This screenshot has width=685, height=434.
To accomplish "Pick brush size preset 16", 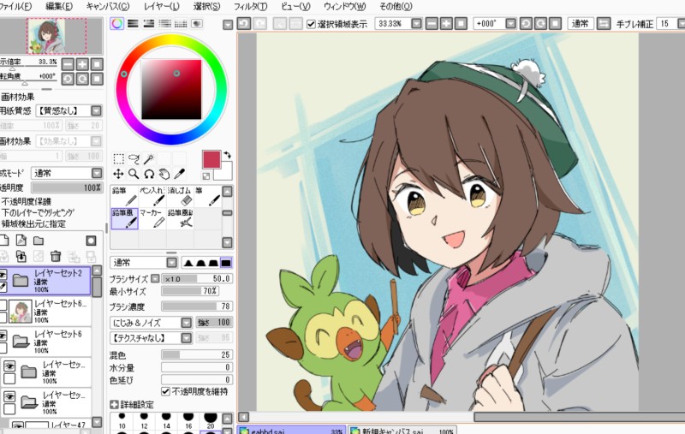I will pyautogui.click(x=188, y=420).
